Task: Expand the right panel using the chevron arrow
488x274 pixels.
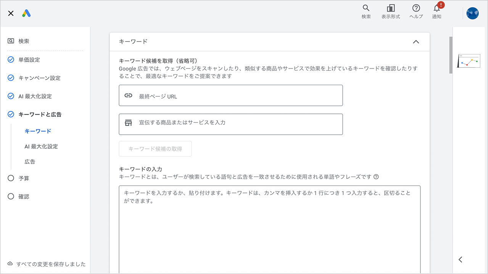Action: [x=460, y=259]
